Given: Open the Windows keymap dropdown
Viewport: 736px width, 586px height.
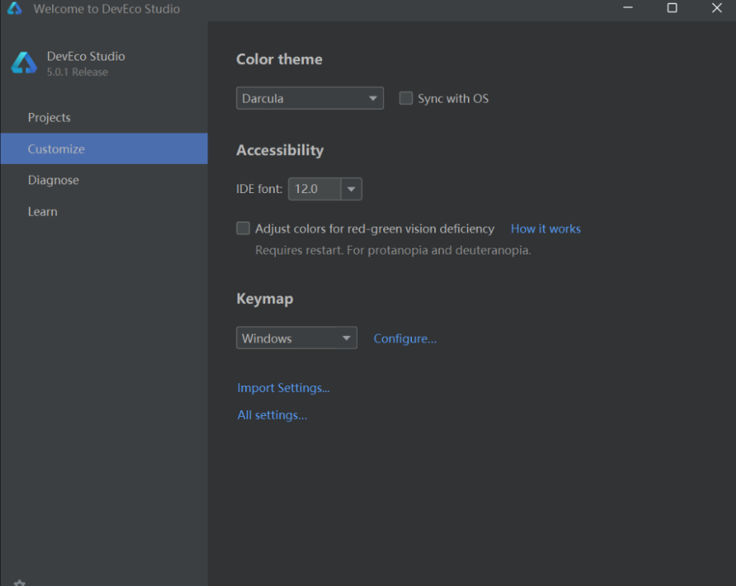Looking at the screenshot, I should click(296, 338).
